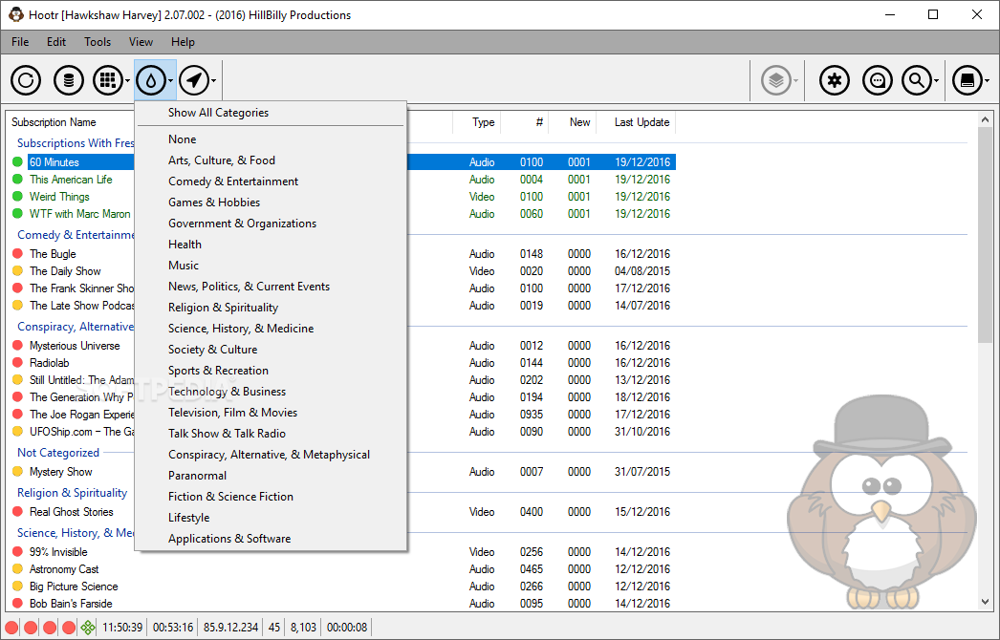Viewport: 1000px width, 640px height.
Task: Choose Show All Categories
Action: (x=271, y=113)
